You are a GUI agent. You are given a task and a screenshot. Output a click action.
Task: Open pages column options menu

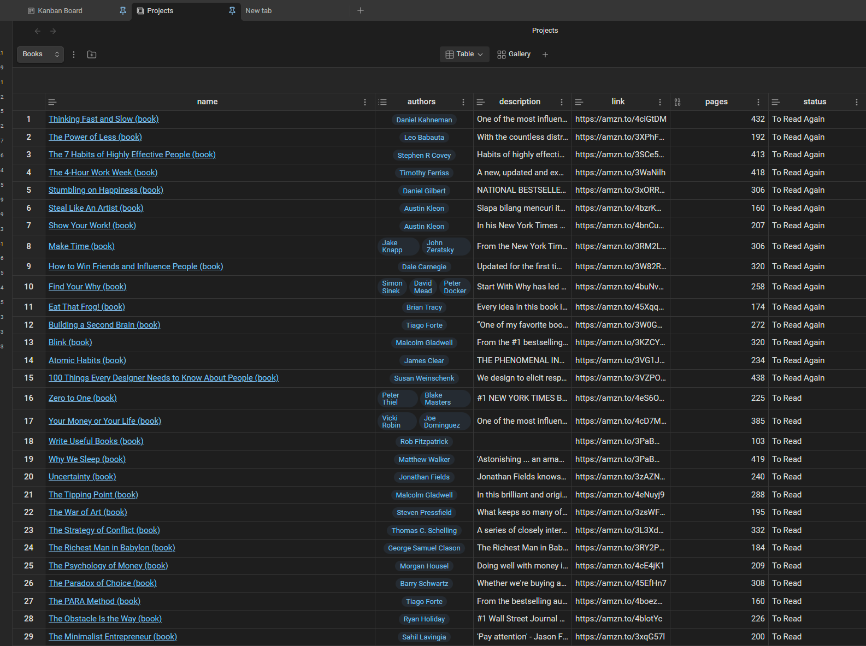[x=758, y=102]
